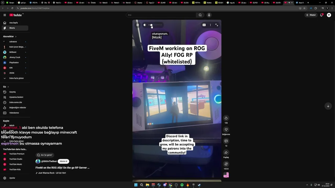The height and width of the screenshot is (188, 335).
Task: Bookmark this page with star icon
Action: pyautogui.click(x=304, y=8)
